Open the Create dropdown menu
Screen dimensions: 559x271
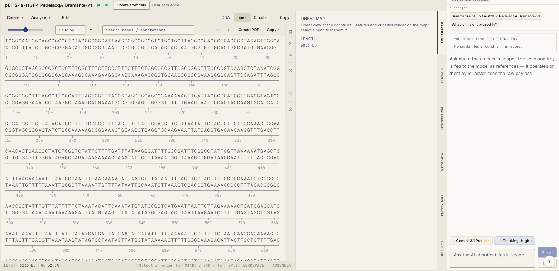[15, 17]
